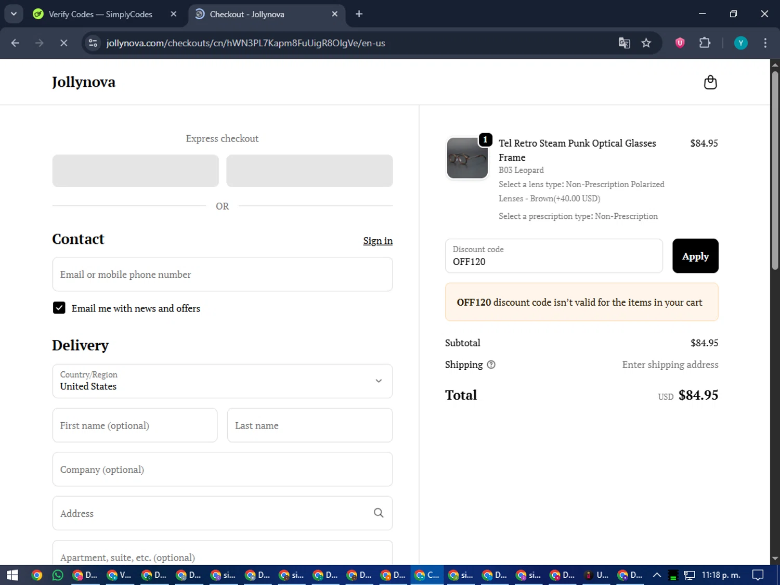This screenshot has width=780, height=585.
Task: Bookmark this page with the star icon
Action: (x=646, y=43)
